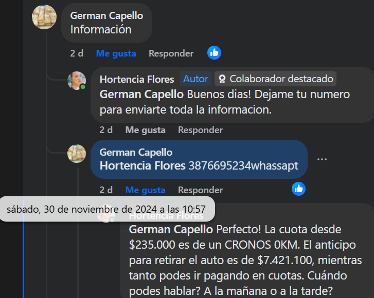Click Responder under the phone number reply
Screen dimensions: 374x298
200,190
